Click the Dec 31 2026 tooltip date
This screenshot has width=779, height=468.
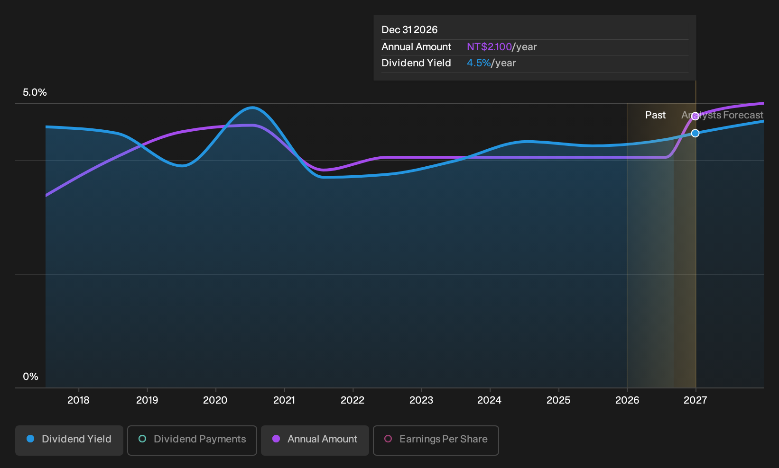tap(409, 30)
